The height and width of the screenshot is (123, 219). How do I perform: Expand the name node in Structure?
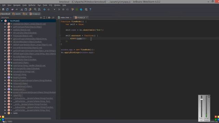tap(5, 113)
